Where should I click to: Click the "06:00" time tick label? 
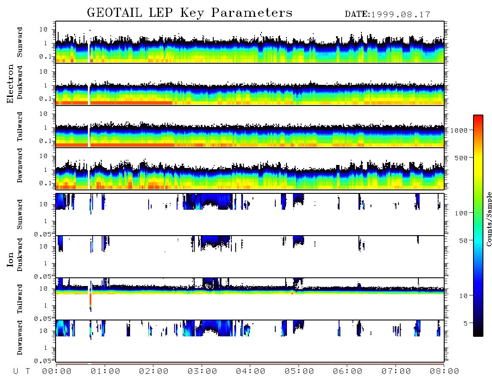click(x=348, y=371)
